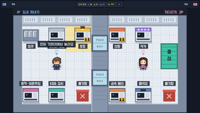Select the blue 패키징 packaging machine

coord(143,95)
